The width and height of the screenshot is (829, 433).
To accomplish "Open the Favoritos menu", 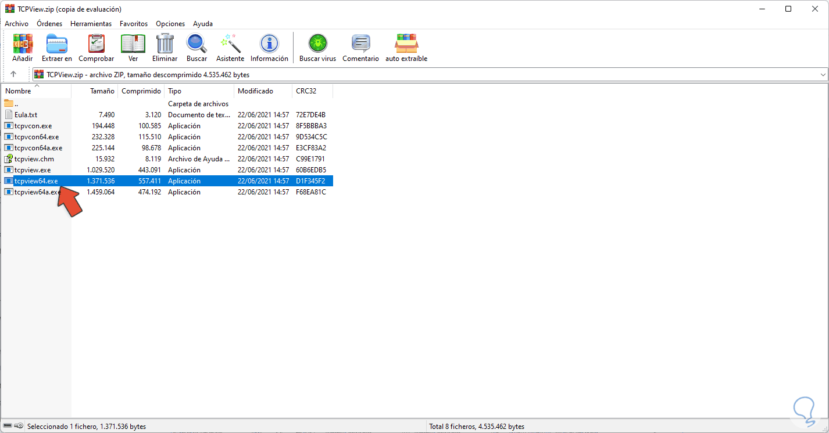I will pos(134,24).
